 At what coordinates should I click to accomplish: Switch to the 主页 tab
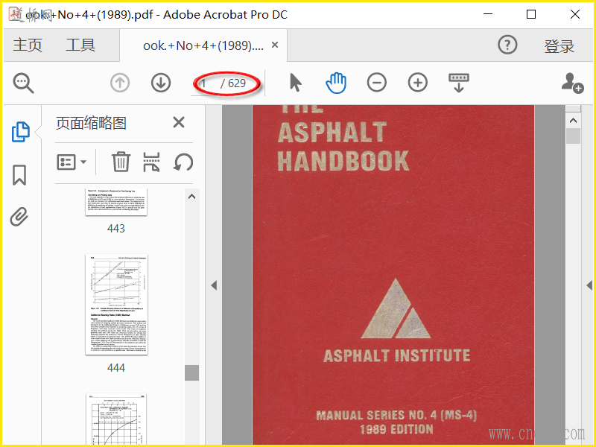tap(28, 45)
